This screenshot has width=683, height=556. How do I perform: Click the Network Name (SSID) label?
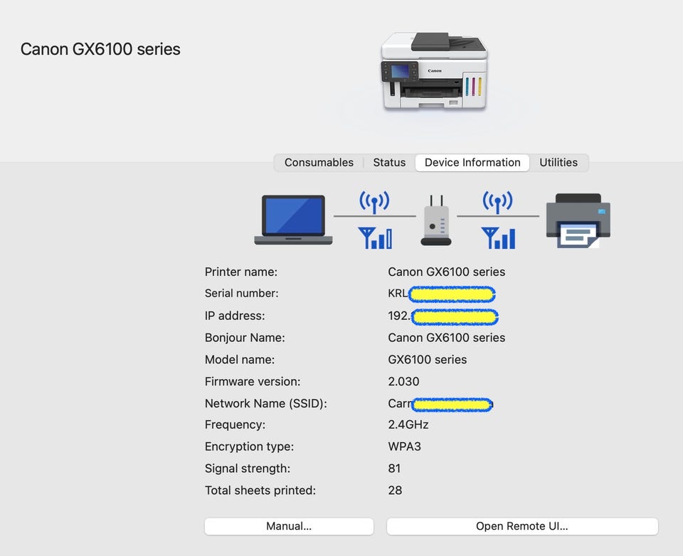pos(265,403)
